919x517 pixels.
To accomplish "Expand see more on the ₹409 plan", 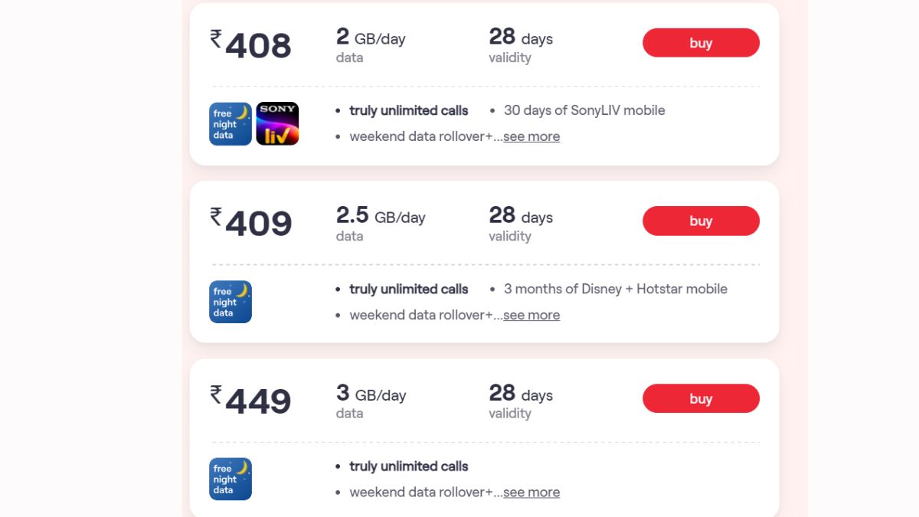I will click(x=531, y=315).
